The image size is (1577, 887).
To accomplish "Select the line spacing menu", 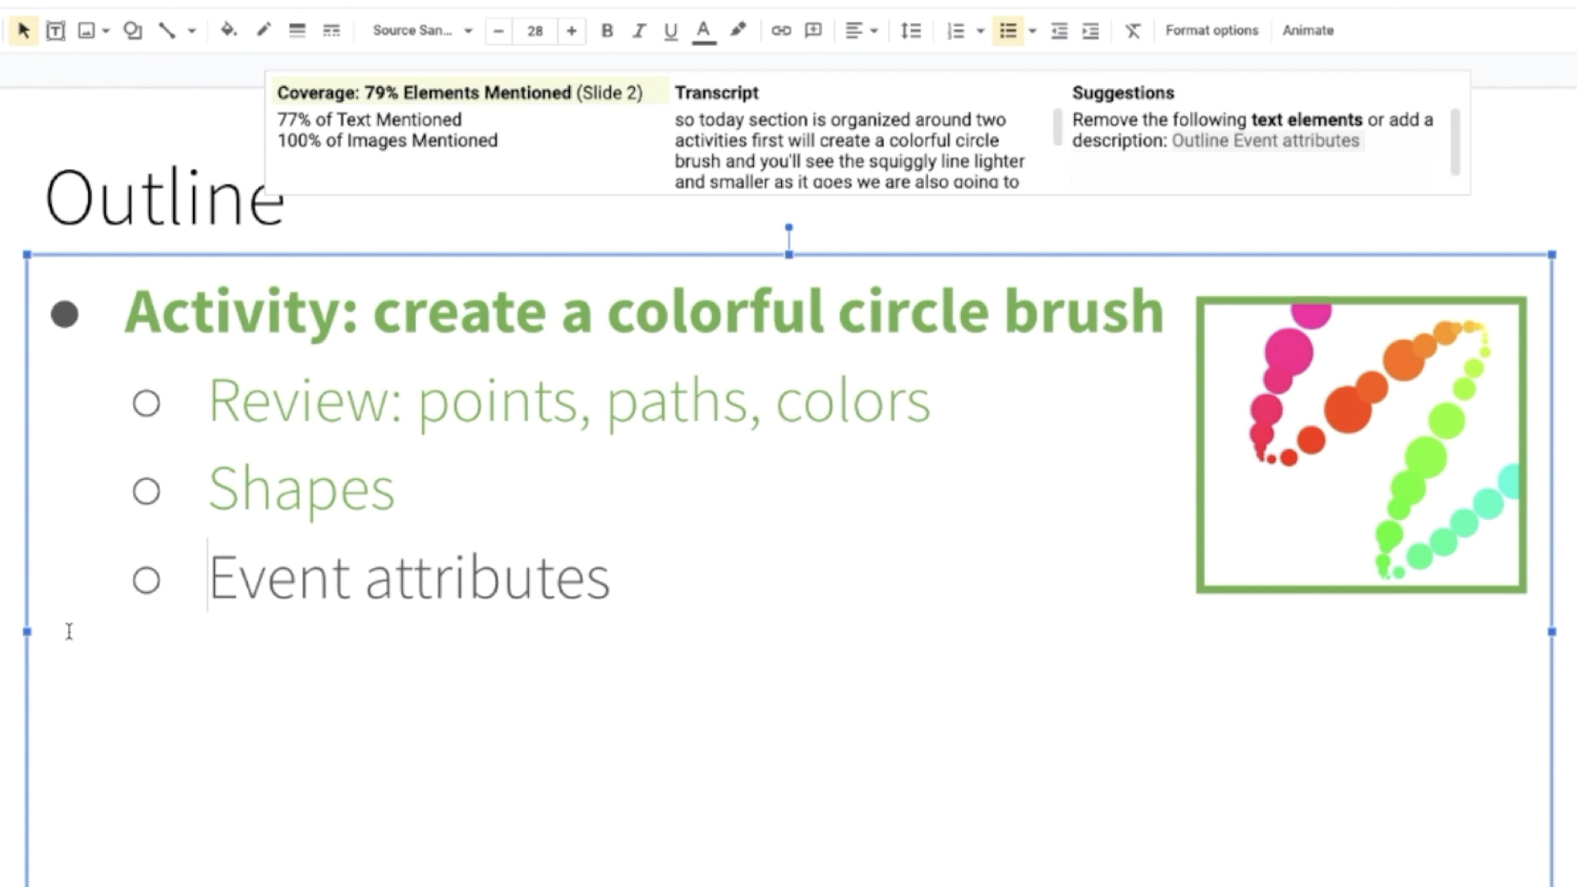I will coord(910,30).
